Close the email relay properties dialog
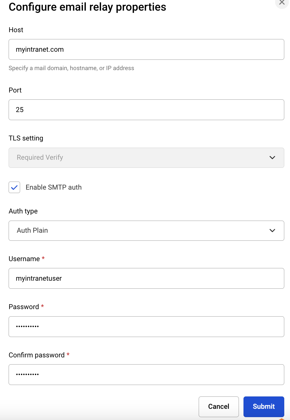The image size is (290, 420). [x=282, y=3]
